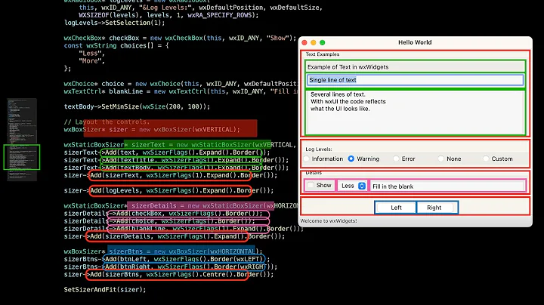The height and width of the screenshot is (305, 544).
Task: Click the Fill in the blank field
Action: (x=447, y=186)
